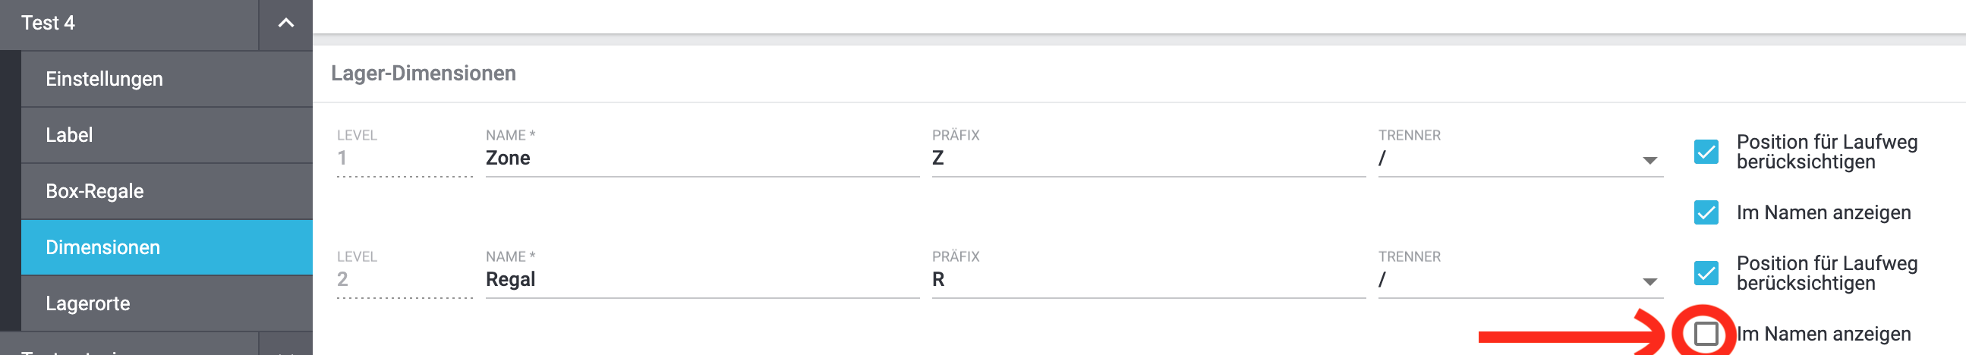Click the Name field containing Regal

pyautogui.click(x=701, y=280)
